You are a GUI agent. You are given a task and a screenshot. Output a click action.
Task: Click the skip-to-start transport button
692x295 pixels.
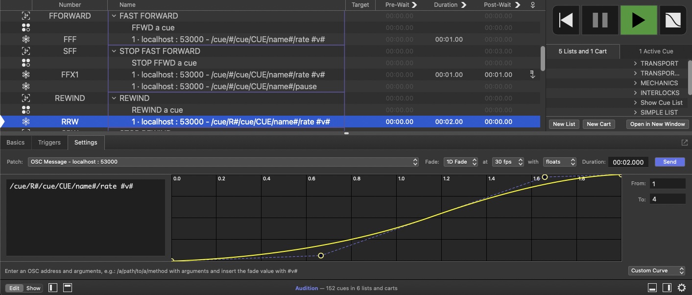(566, 20)
